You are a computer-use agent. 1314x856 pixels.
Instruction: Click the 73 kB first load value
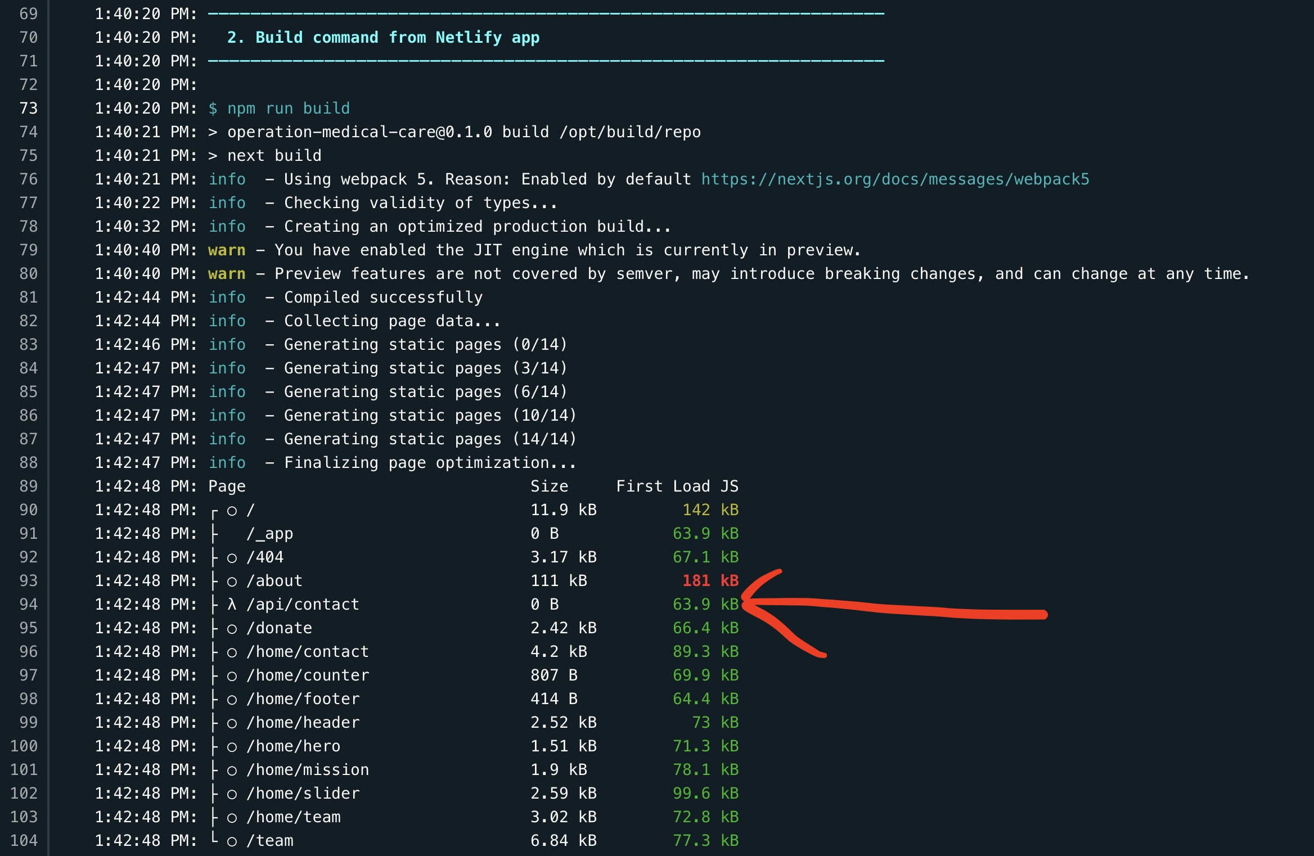715,723
